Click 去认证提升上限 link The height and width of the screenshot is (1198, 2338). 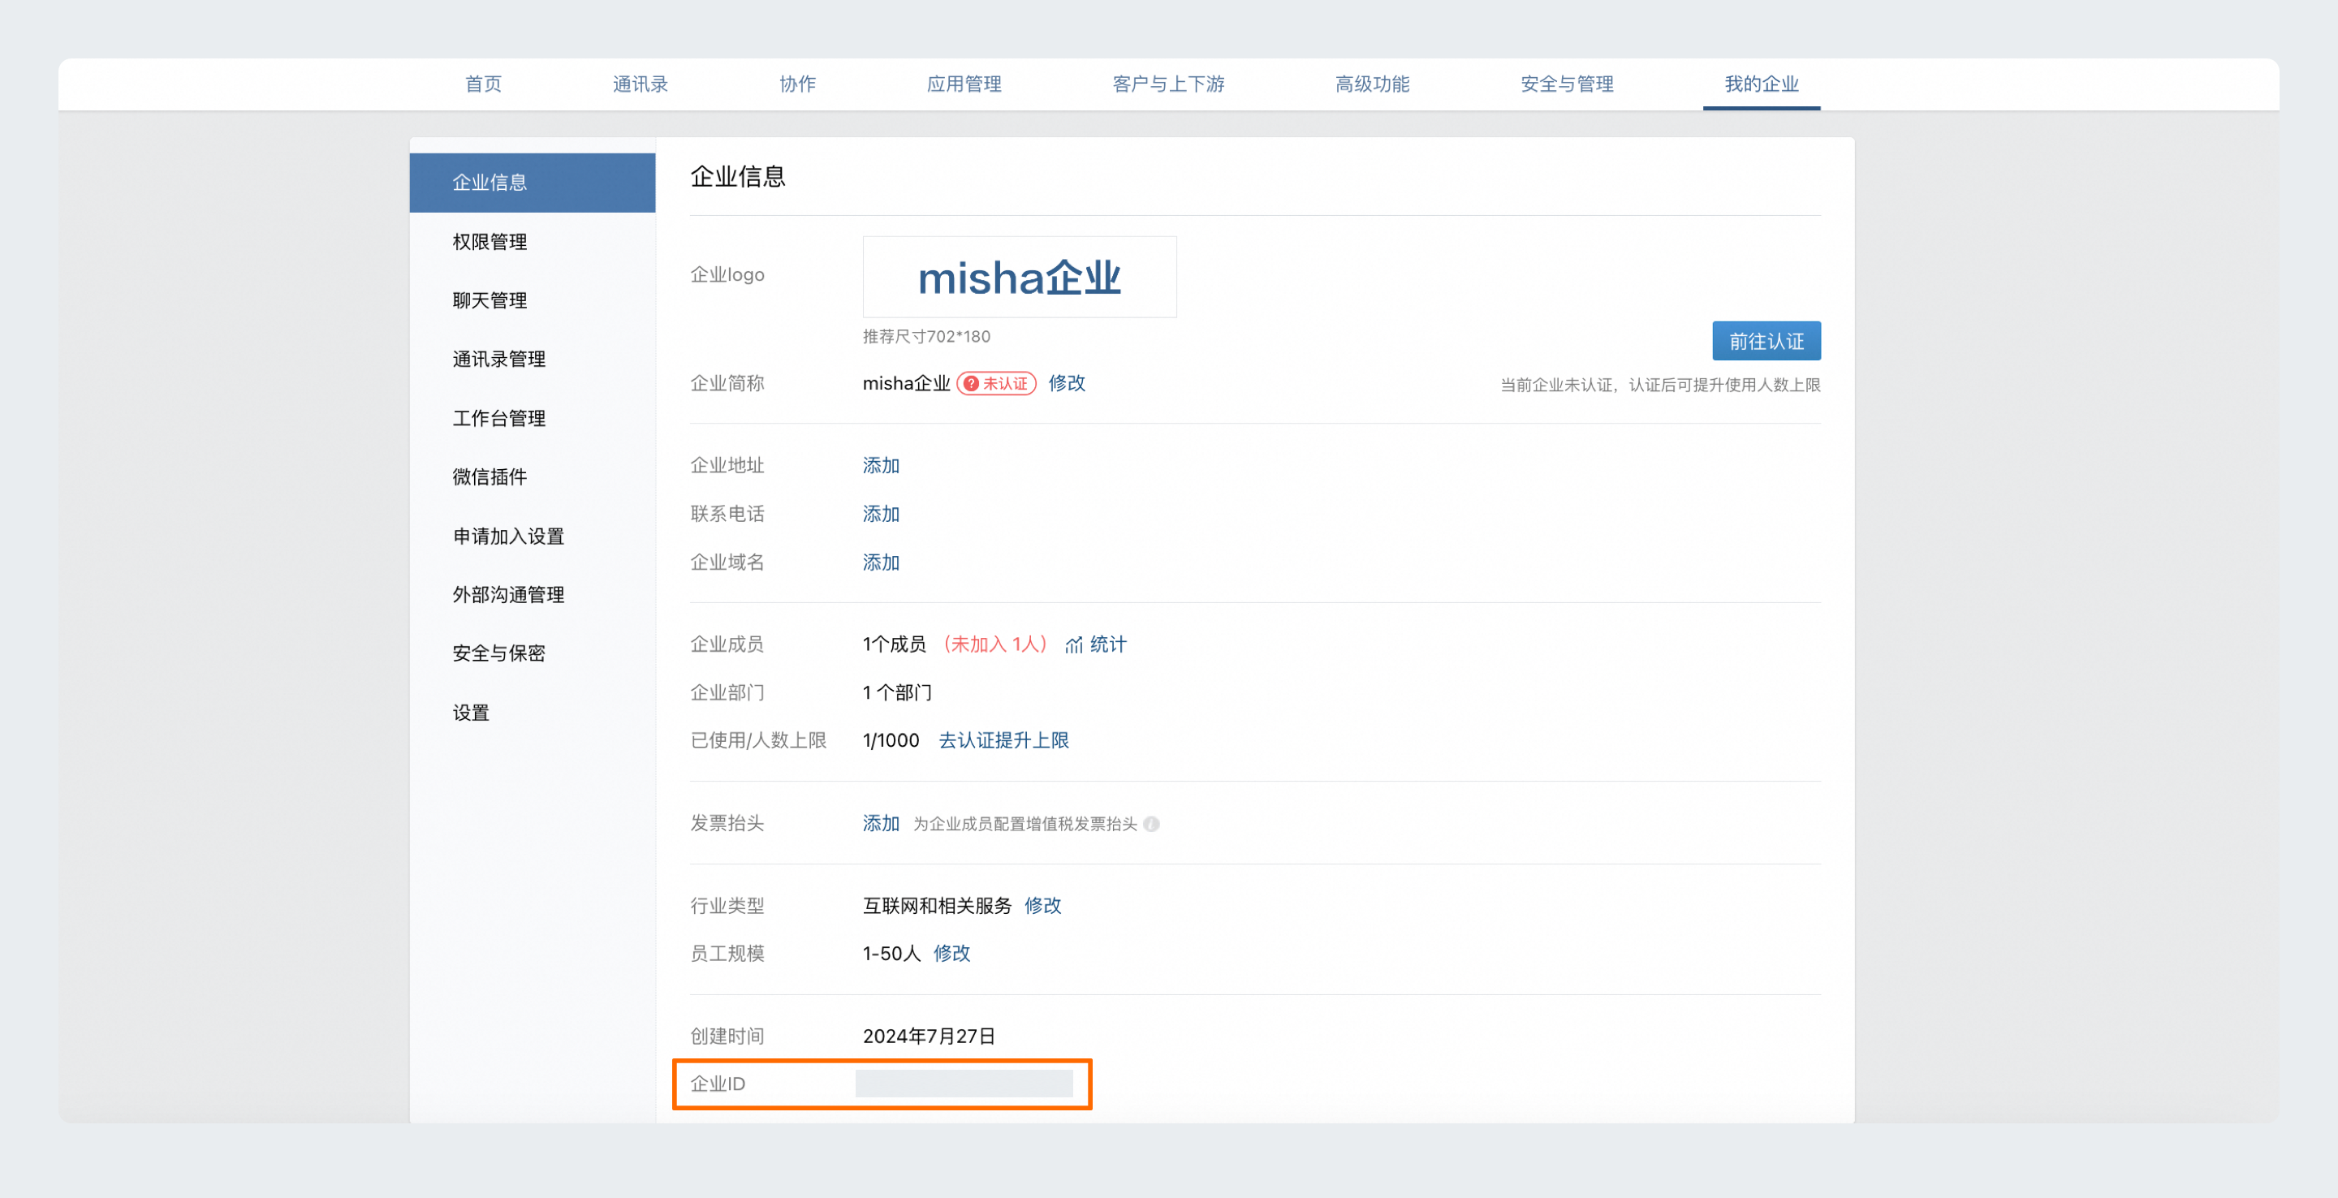[1004, 740]
